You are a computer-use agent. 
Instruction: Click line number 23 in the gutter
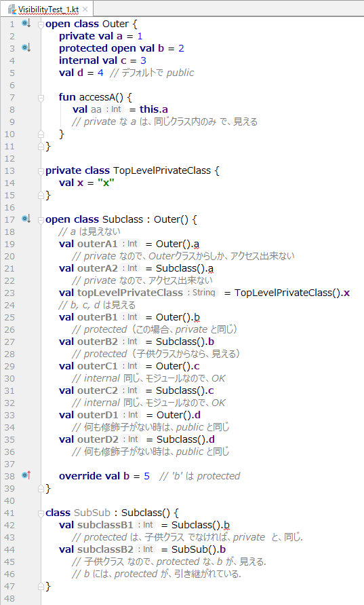[x=9, y=293]
